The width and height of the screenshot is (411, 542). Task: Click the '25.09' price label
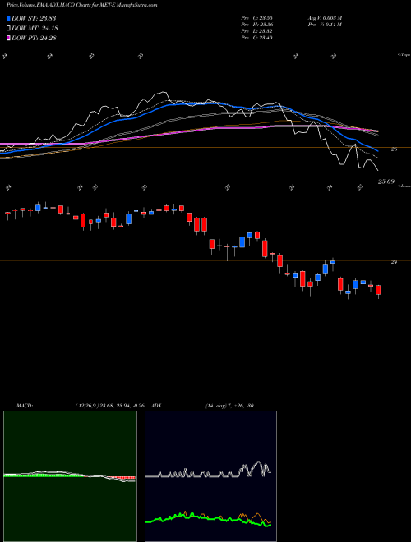coord(386,181)
